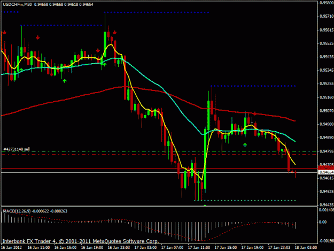This screenshot has height=251, width=334.
Task: Click the USDCHFm,M30 chart title text
Action: pos(17,4)
